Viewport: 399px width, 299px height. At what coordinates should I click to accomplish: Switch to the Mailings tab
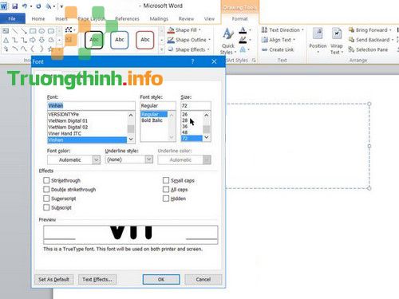tap(159, 19)
